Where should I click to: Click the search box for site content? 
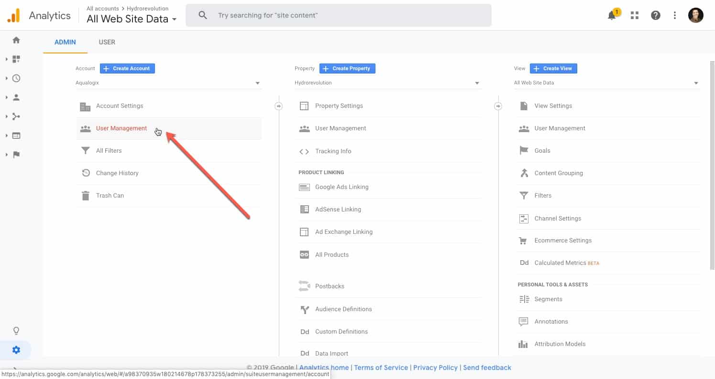(339, 15)
